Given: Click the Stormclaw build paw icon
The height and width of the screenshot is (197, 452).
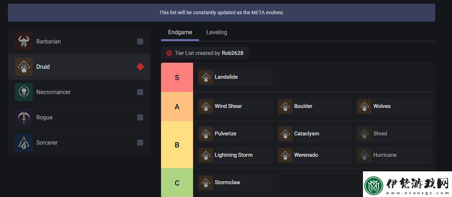Looking at the screenshot, I should [x=206, y=183].
